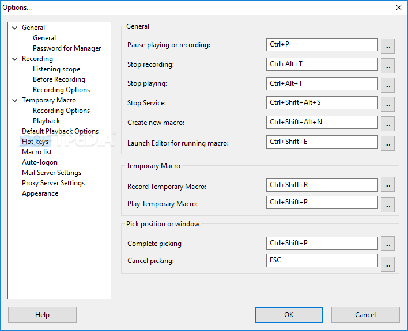Open browse button for Play Temporary Macro

click(x=388, y=205)
